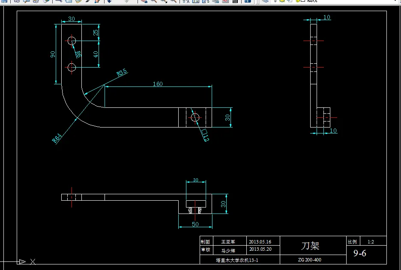Viewport: 401px width, 270px height.
Task: Click the 30 height dimension above the 50 dimension's right end
Action: pos(223,204)
